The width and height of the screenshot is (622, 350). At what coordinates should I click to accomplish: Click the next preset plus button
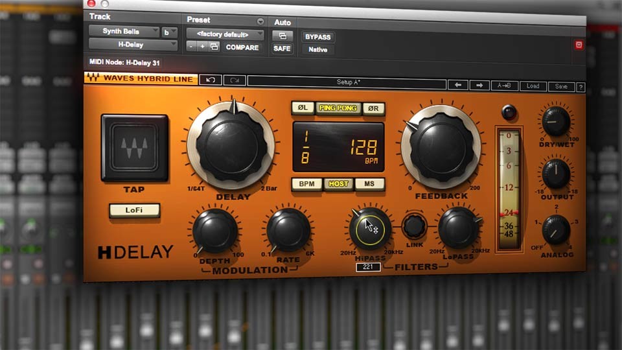202,47
